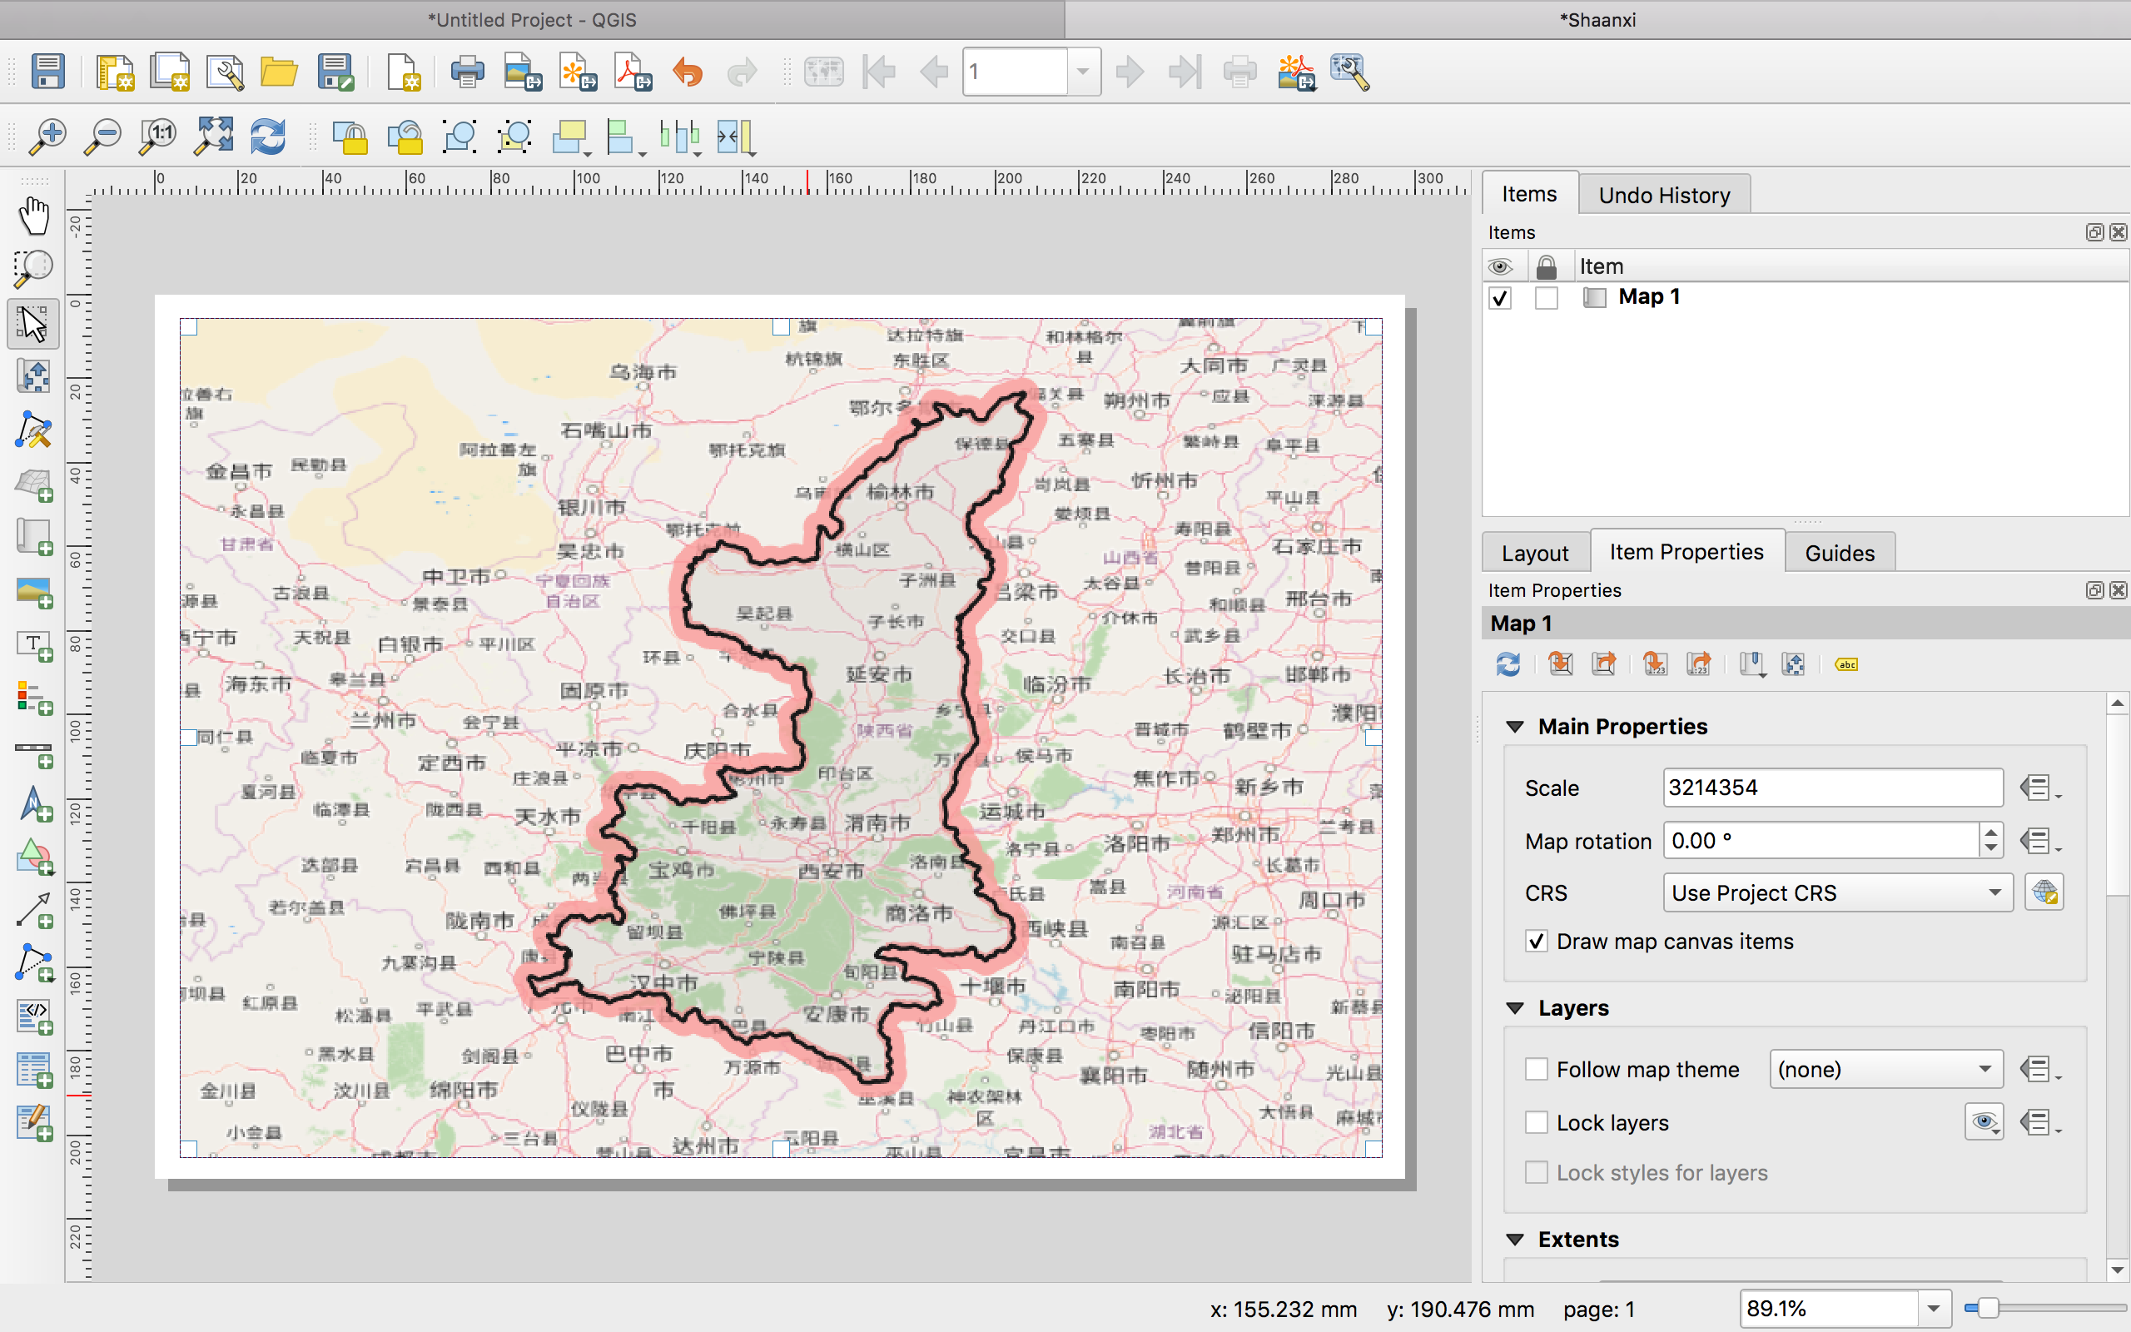Open the Guides tab

(1839, 552)
